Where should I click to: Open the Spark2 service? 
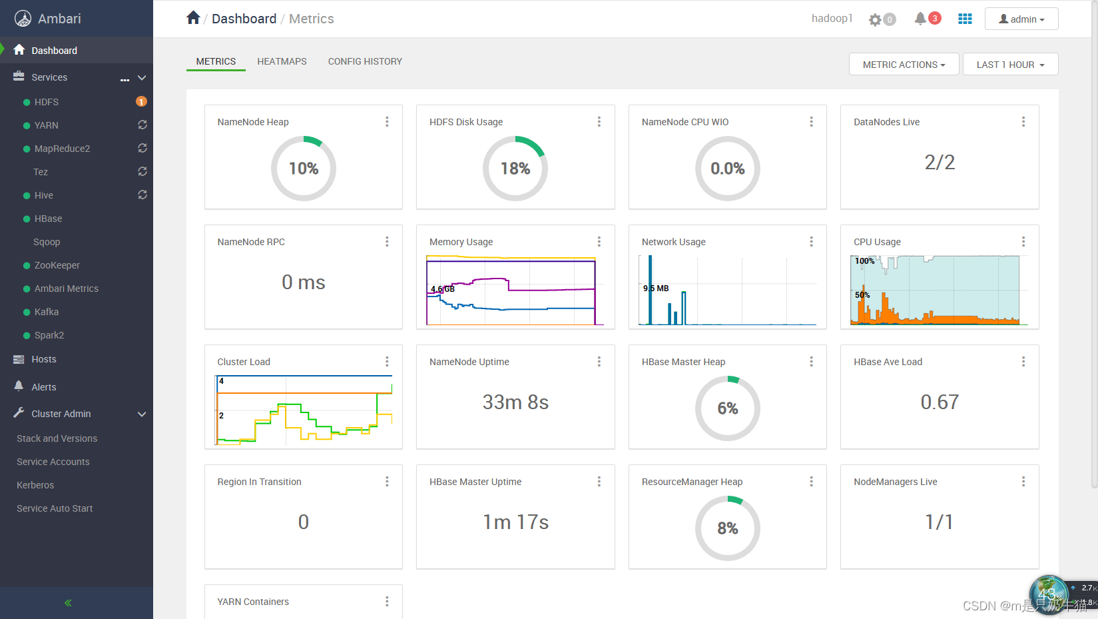(49, 335)
